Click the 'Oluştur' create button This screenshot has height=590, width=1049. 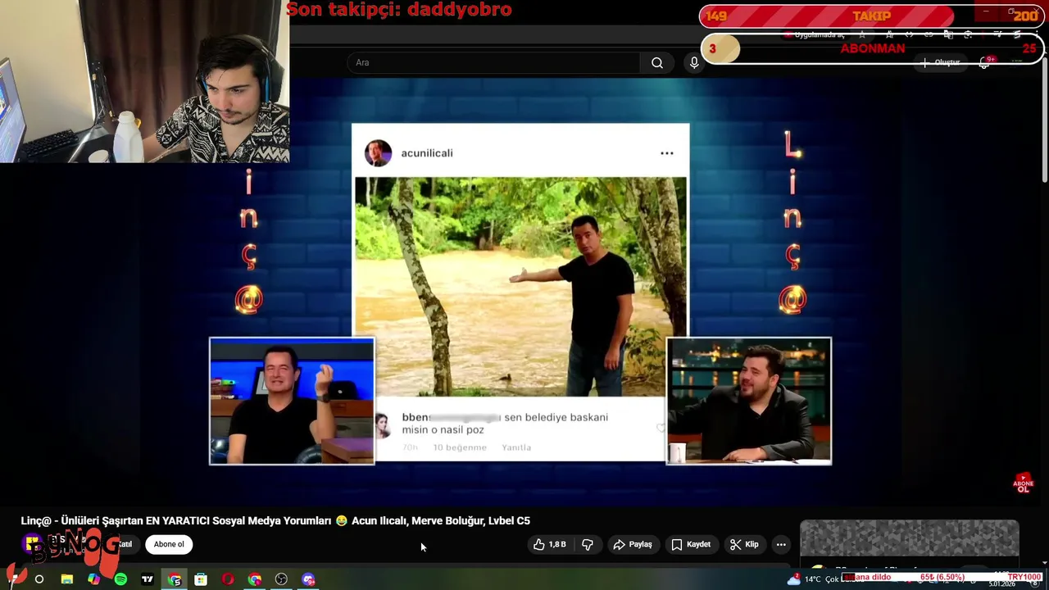(940, 62)
